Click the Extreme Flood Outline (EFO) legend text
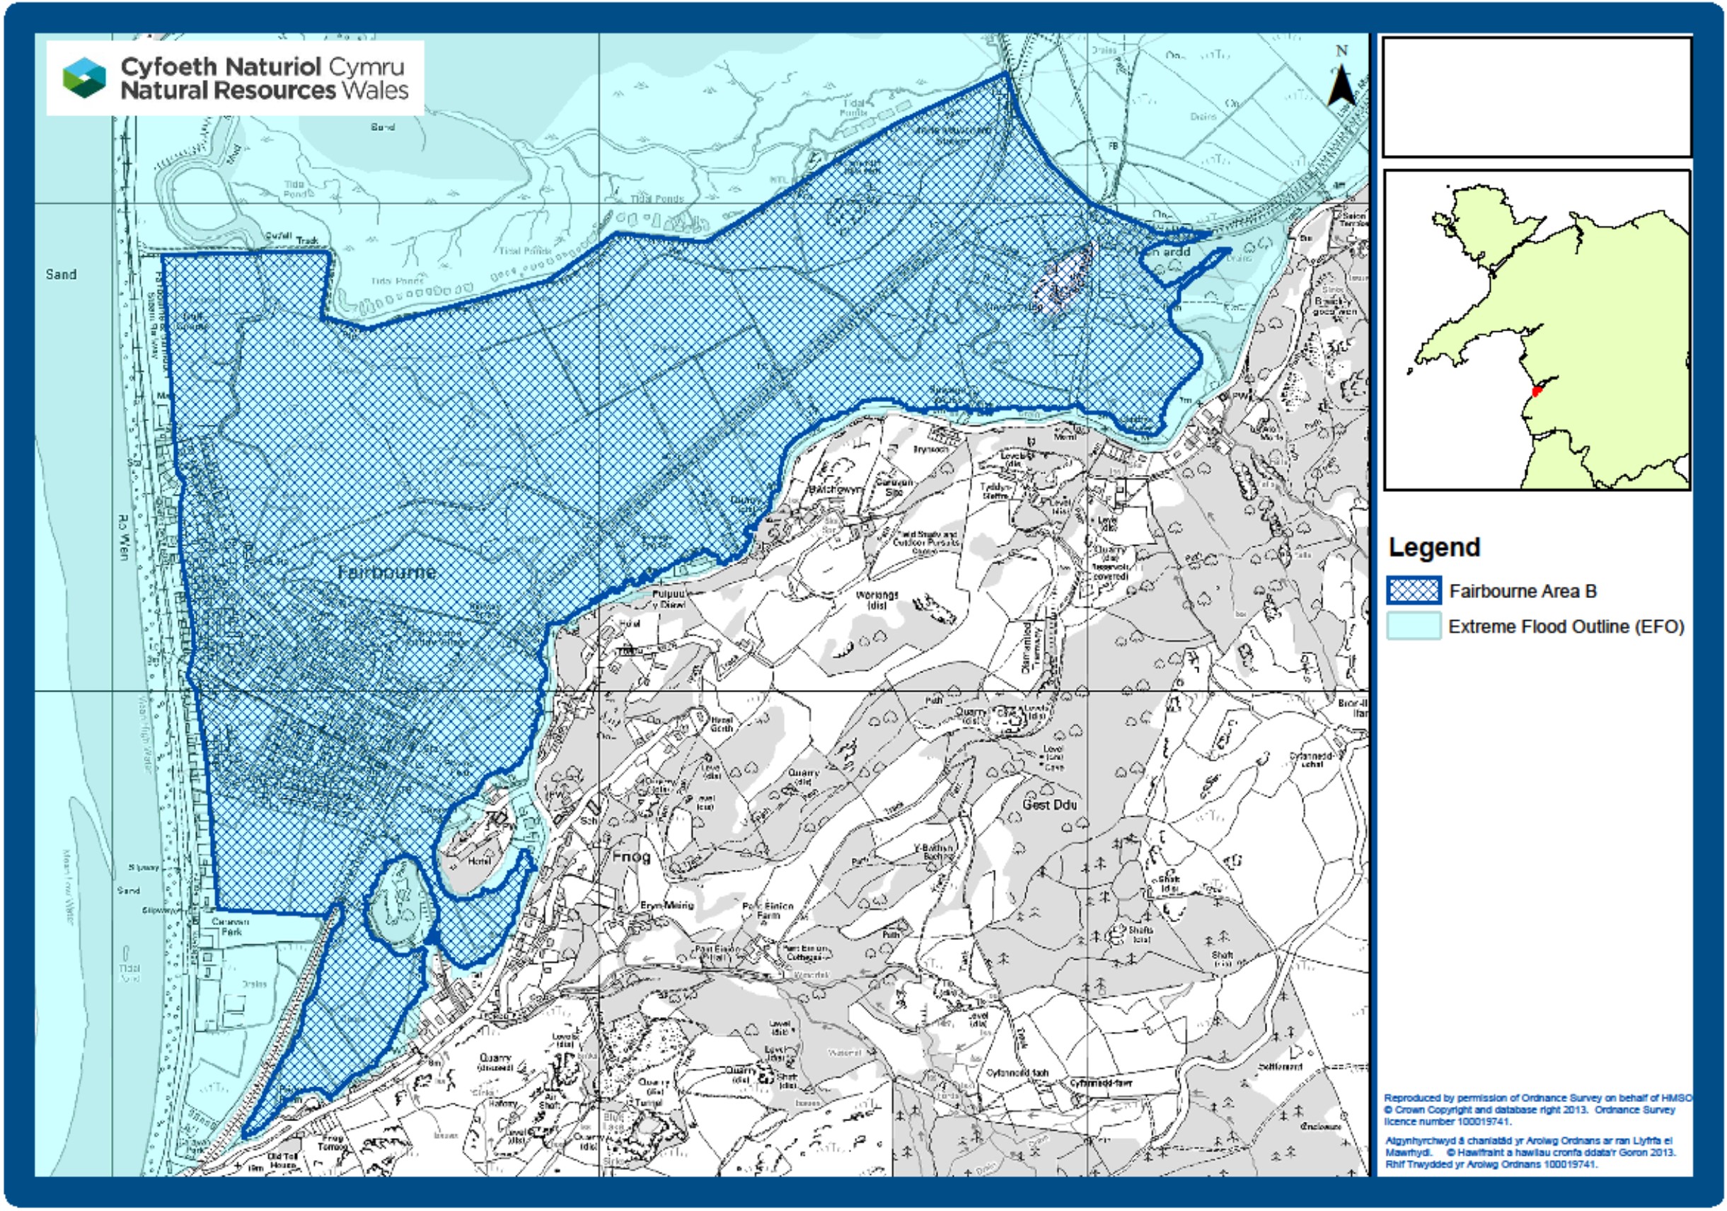1727x1211 pixels. [1566, 626]
